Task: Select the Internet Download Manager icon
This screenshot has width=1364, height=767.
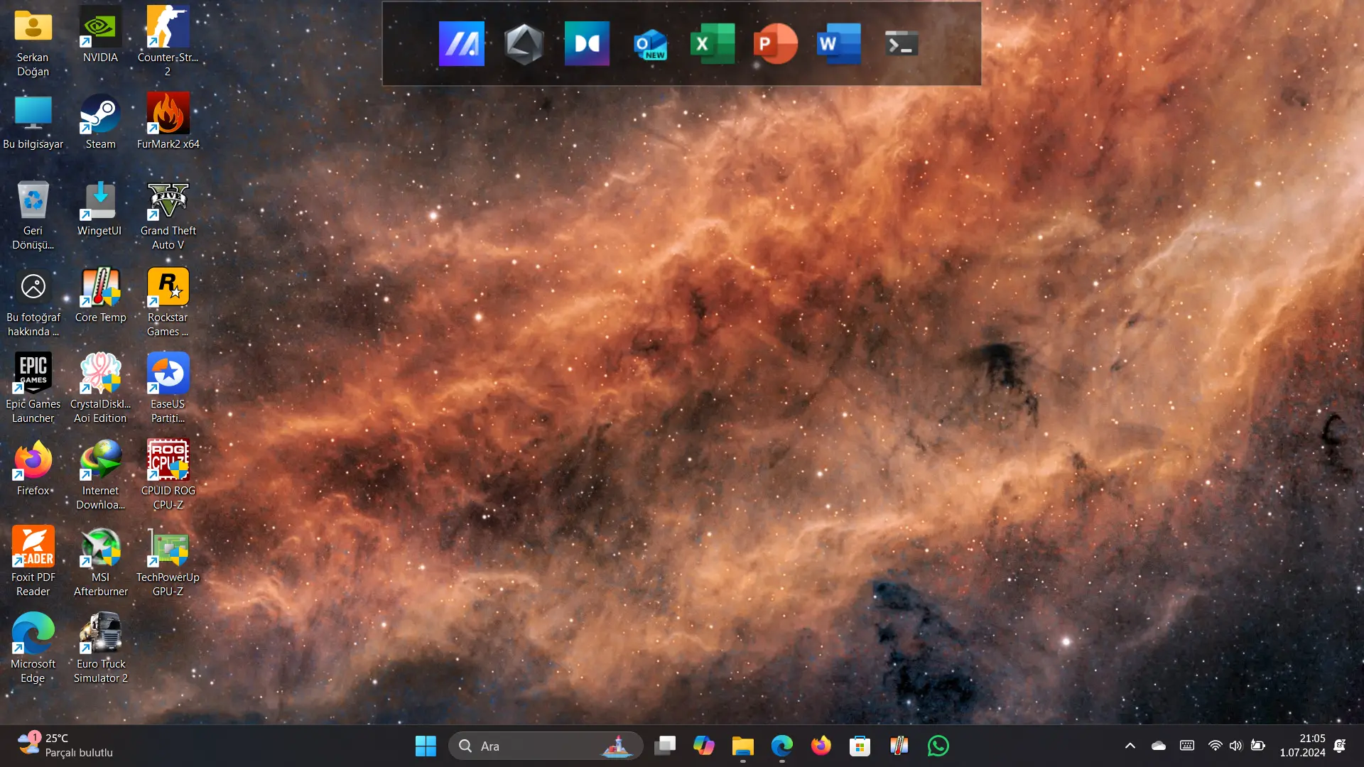Action: tap(100, 476)
